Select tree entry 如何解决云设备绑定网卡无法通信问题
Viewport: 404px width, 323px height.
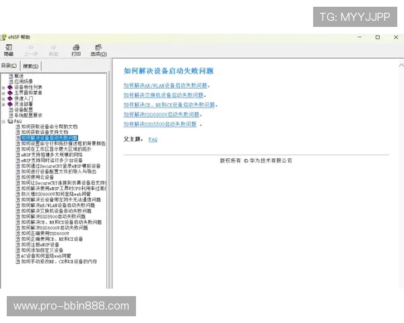[x=61, y=200]
